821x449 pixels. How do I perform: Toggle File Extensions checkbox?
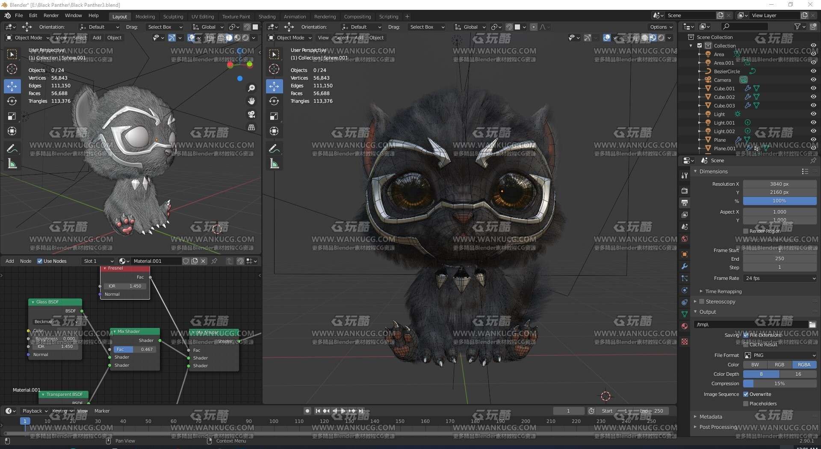tap(746, 335)
